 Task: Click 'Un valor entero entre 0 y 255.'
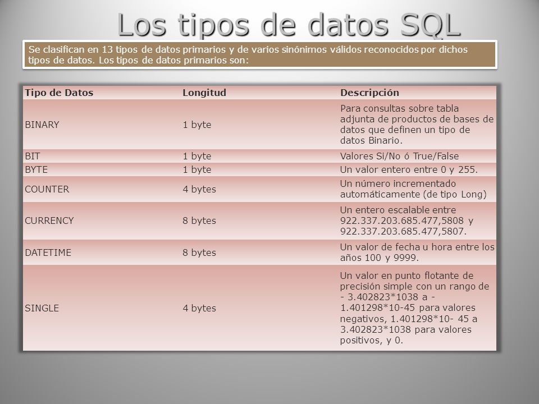tap(409, 169)
